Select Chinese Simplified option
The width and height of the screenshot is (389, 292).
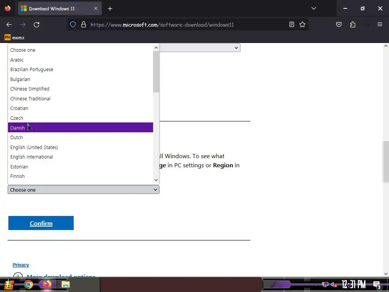[x=81, y=89]
